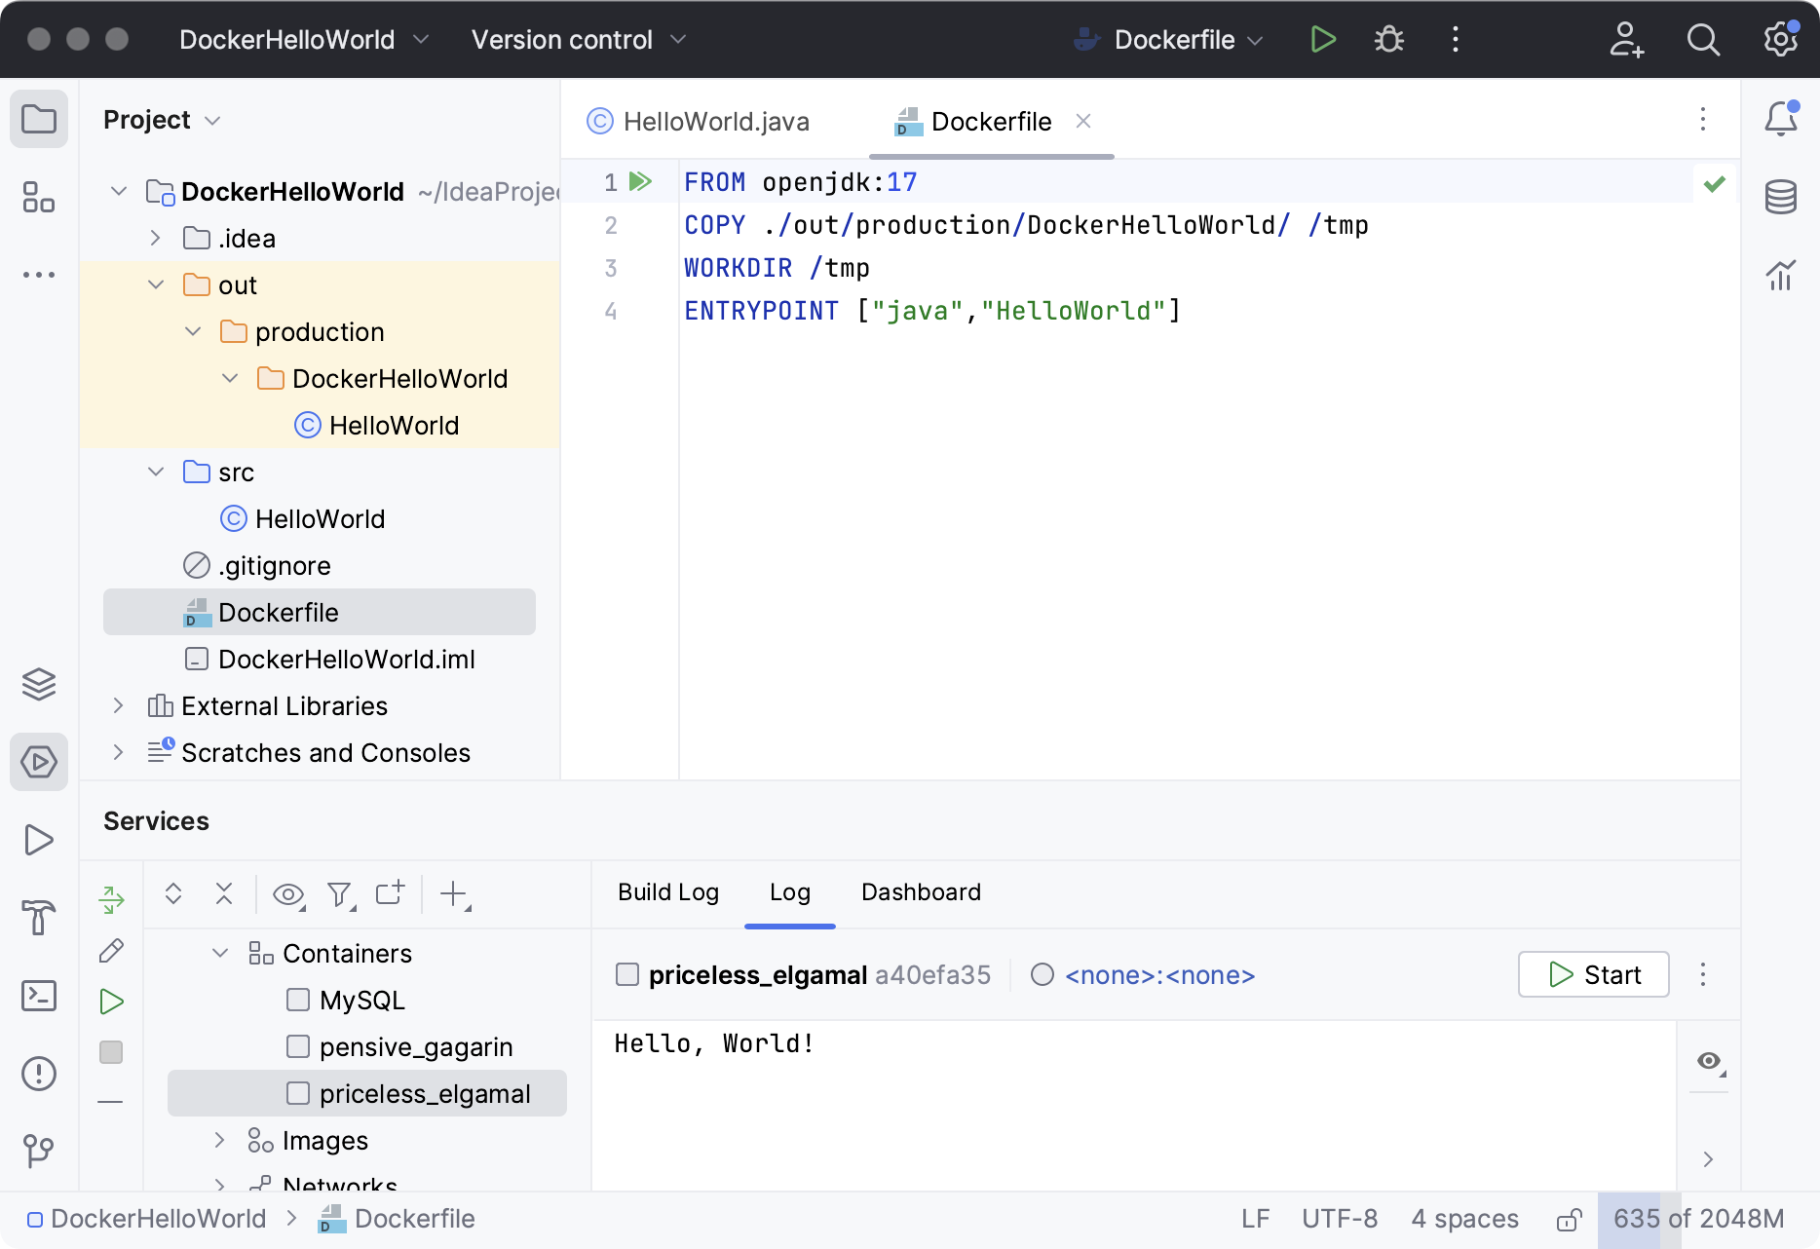Check the priceless_elgamal container checkbox
The width and height of the screenshot is (1820, 1249).
pyautogui.click(x=297, y=1093)
